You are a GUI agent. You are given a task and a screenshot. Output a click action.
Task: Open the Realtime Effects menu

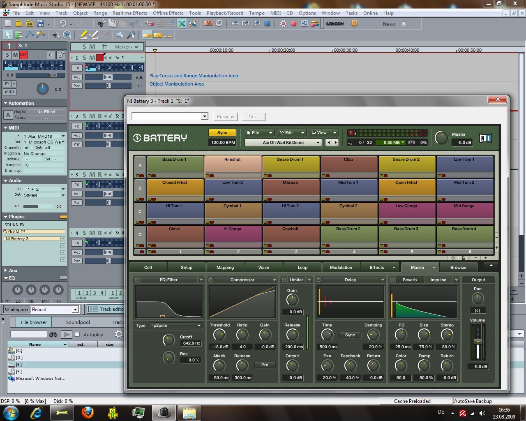(x=129, y=13)
